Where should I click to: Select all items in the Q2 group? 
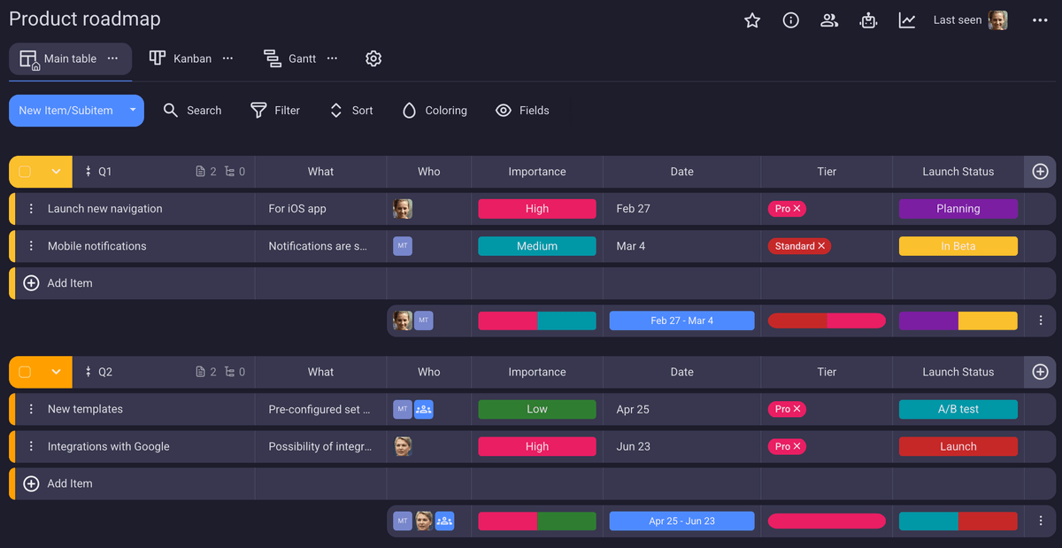pos(24,372)
